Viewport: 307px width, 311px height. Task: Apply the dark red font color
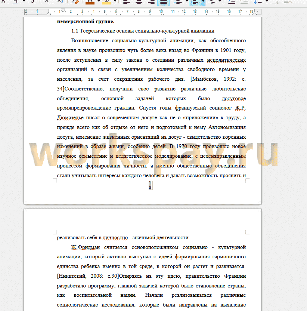90,1
